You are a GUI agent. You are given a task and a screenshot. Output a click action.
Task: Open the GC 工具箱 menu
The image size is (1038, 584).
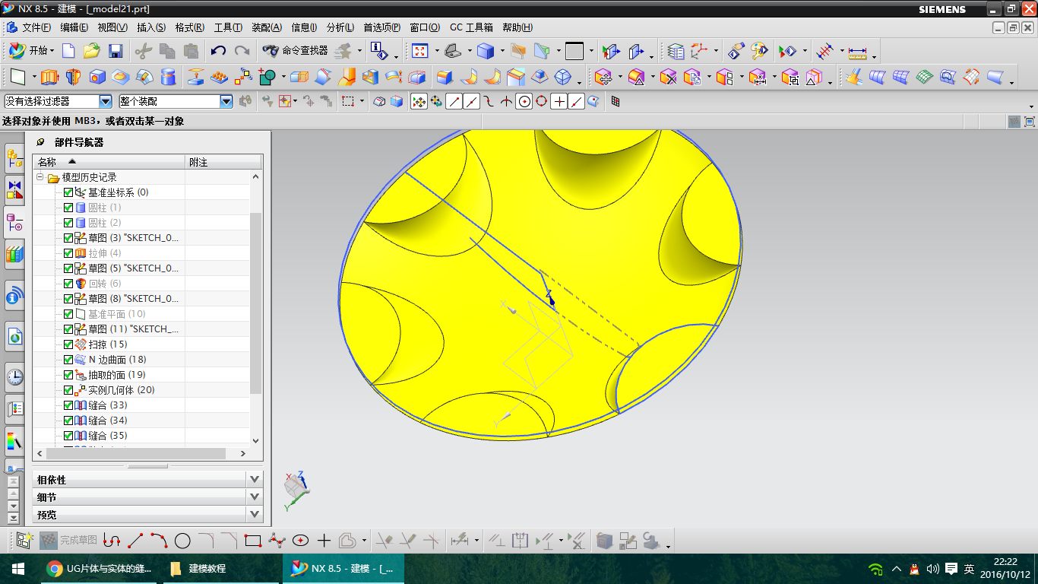471,27
